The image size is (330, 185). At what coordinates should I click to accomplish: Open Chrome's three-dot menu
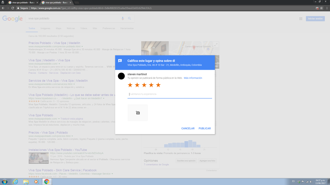(327, 8)
